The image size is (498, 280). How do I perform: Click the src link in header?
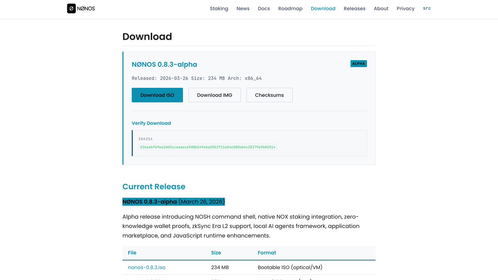tap(427, 8)
